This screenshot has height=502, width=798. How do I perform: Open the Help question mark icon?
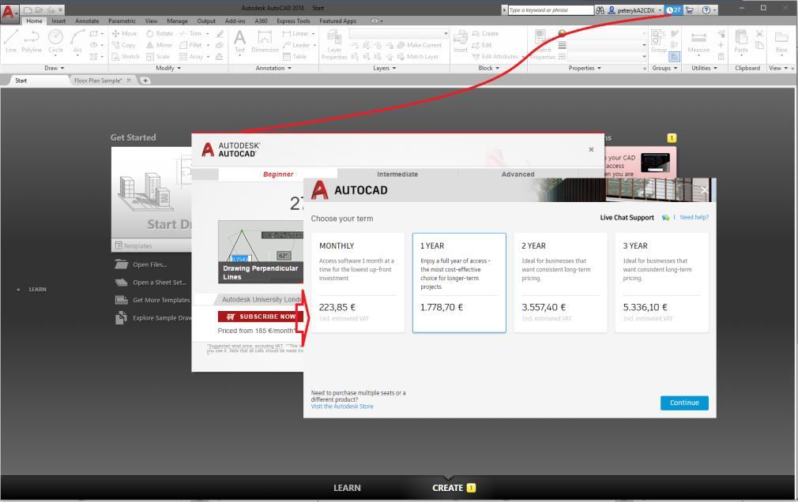coord(706,9)
